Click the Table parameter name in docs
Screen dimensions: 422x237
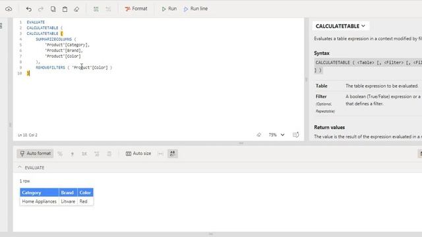(321, 86)
